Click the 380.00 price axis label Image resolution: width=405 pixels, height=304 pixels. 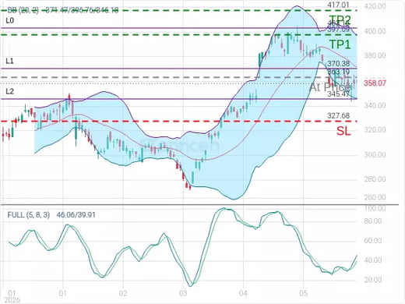click(375, 55)
